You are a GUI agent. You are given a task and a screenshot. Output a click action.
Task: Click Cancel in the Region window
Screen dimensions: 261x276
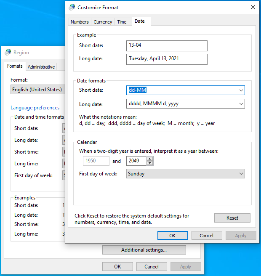pos(152,266)
